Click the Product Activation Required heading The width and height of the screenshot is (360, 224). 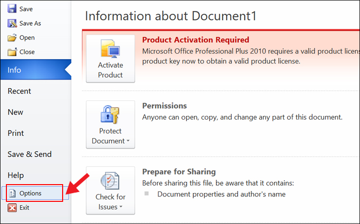(196, 40)
